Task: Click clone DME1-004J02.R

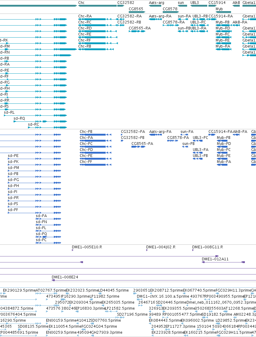Action: click(x=147, y=250)
